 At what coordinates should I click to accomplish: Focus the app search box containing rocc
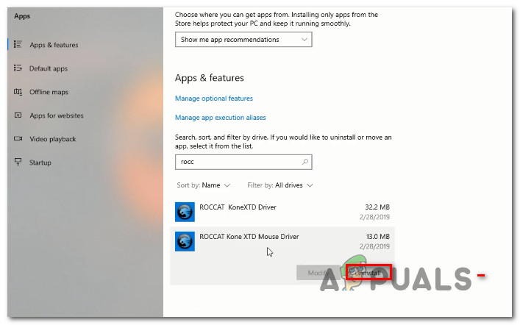[x=243, y=162]
